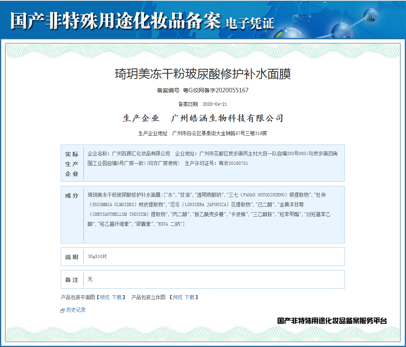Click the license number 粤妆20160751
Screen dimensions: 406x347
[x=233, y=164]
